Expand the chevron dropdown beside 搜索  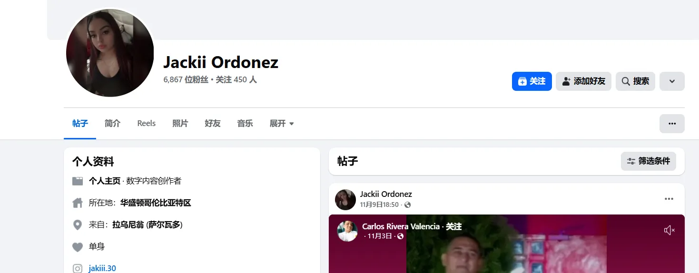click(672, 81)
